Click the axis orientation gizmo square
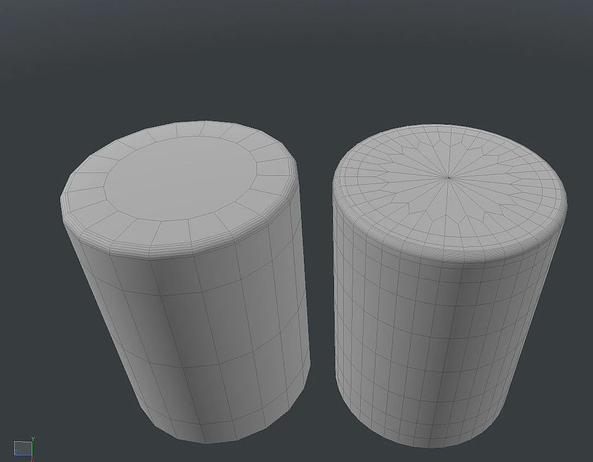Image resolution: width=593 pixels, height=462 pixels. pyautogui.click(x=23, y=448)
